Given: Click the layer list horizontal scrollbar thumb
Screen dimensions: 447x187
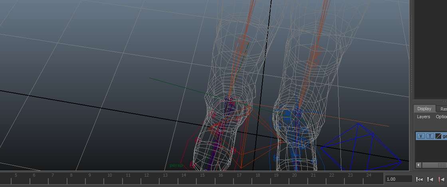Looking at the screenshot, I should (435, 165).
